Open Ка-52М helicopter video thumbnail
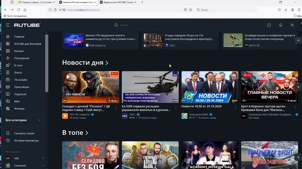 pos(150,87)
